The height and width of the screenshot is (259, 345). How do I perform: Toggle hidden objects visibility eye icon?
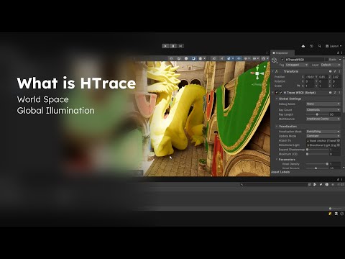[x=239, y=58]
